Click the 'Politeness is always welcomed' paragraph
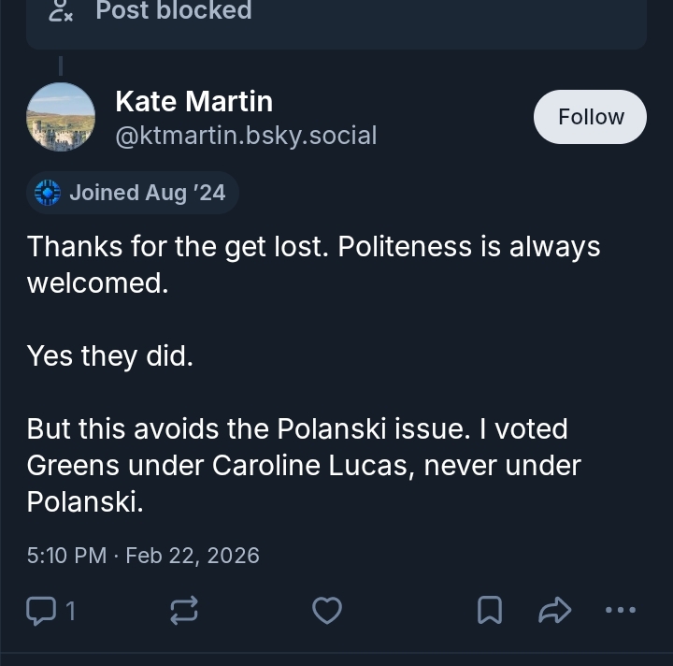 [312, 265]
